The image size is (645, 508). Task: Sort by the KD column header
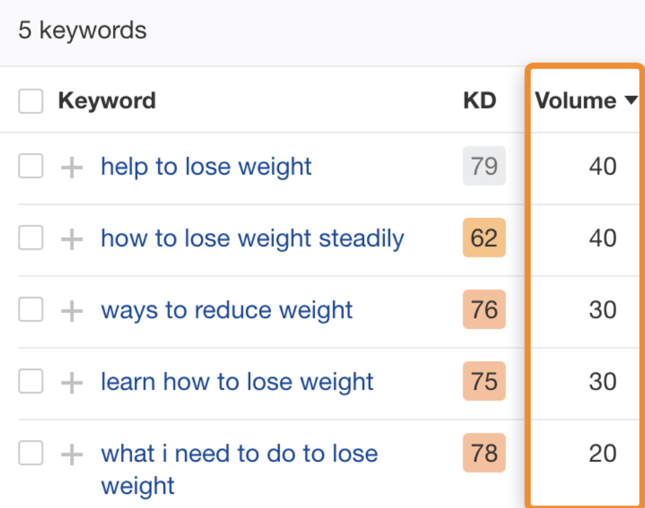tap(480, 101)
